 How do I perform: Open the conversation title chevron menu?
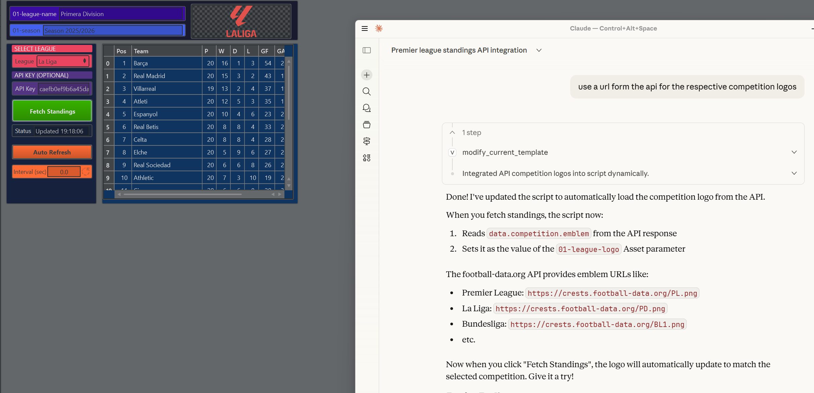coord(539,50)
